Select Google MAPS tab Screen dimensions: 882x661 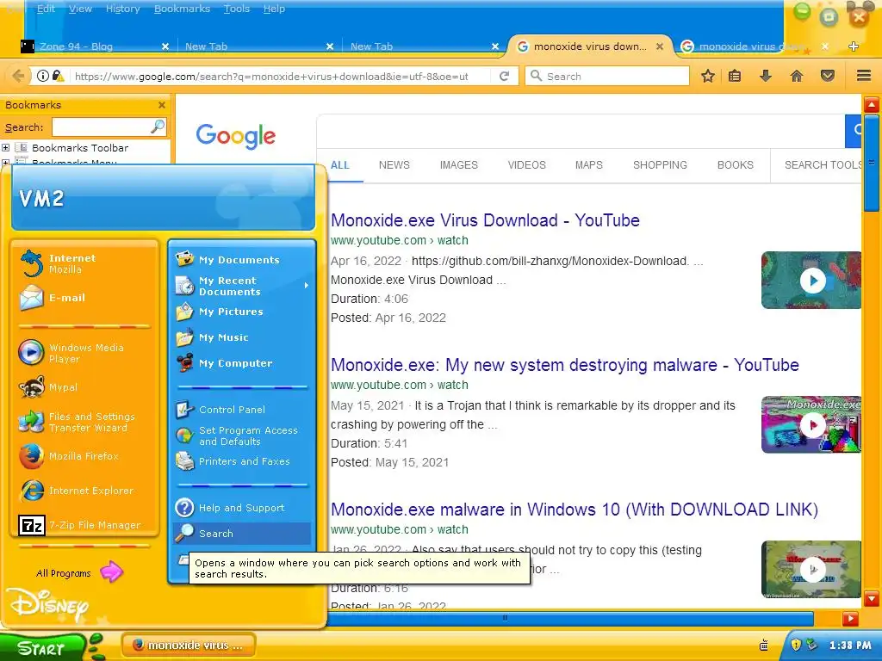coord(588,164)
